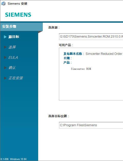Screen dimensions: 123x161
Task: Click the 可用产品 label
Action: point(66,45)
